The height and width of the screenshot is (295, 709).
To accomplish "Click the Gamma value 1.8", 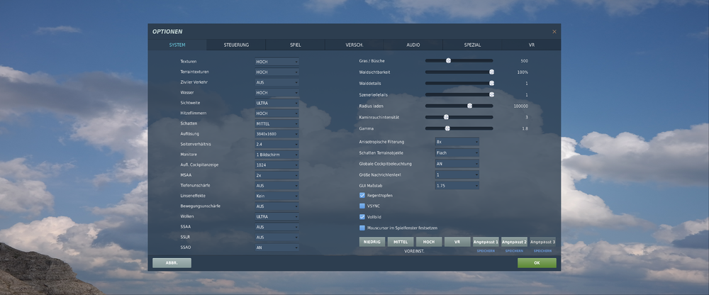I will click(x=525, y=128).
